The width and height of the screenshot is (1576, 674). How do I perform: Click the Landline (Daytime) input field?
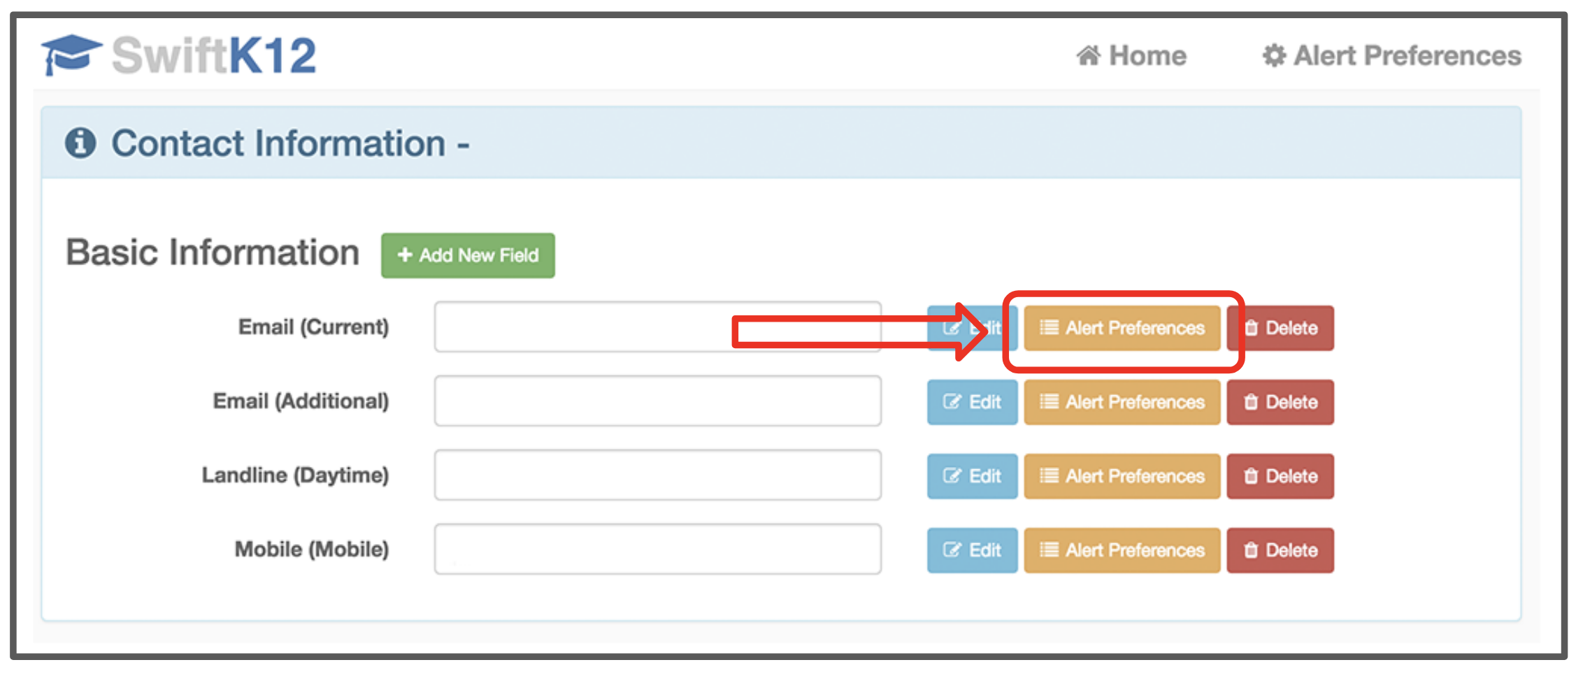tap(657, 475)
